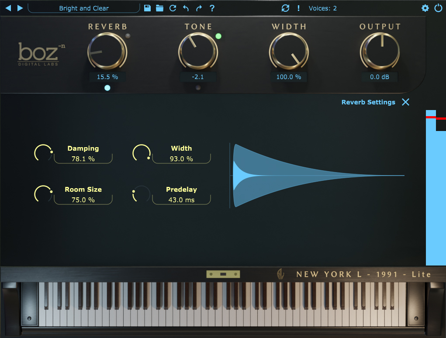Click the Voices: 2 indicator
Screen dimensions: 446x338
click(x=322, y=8)
